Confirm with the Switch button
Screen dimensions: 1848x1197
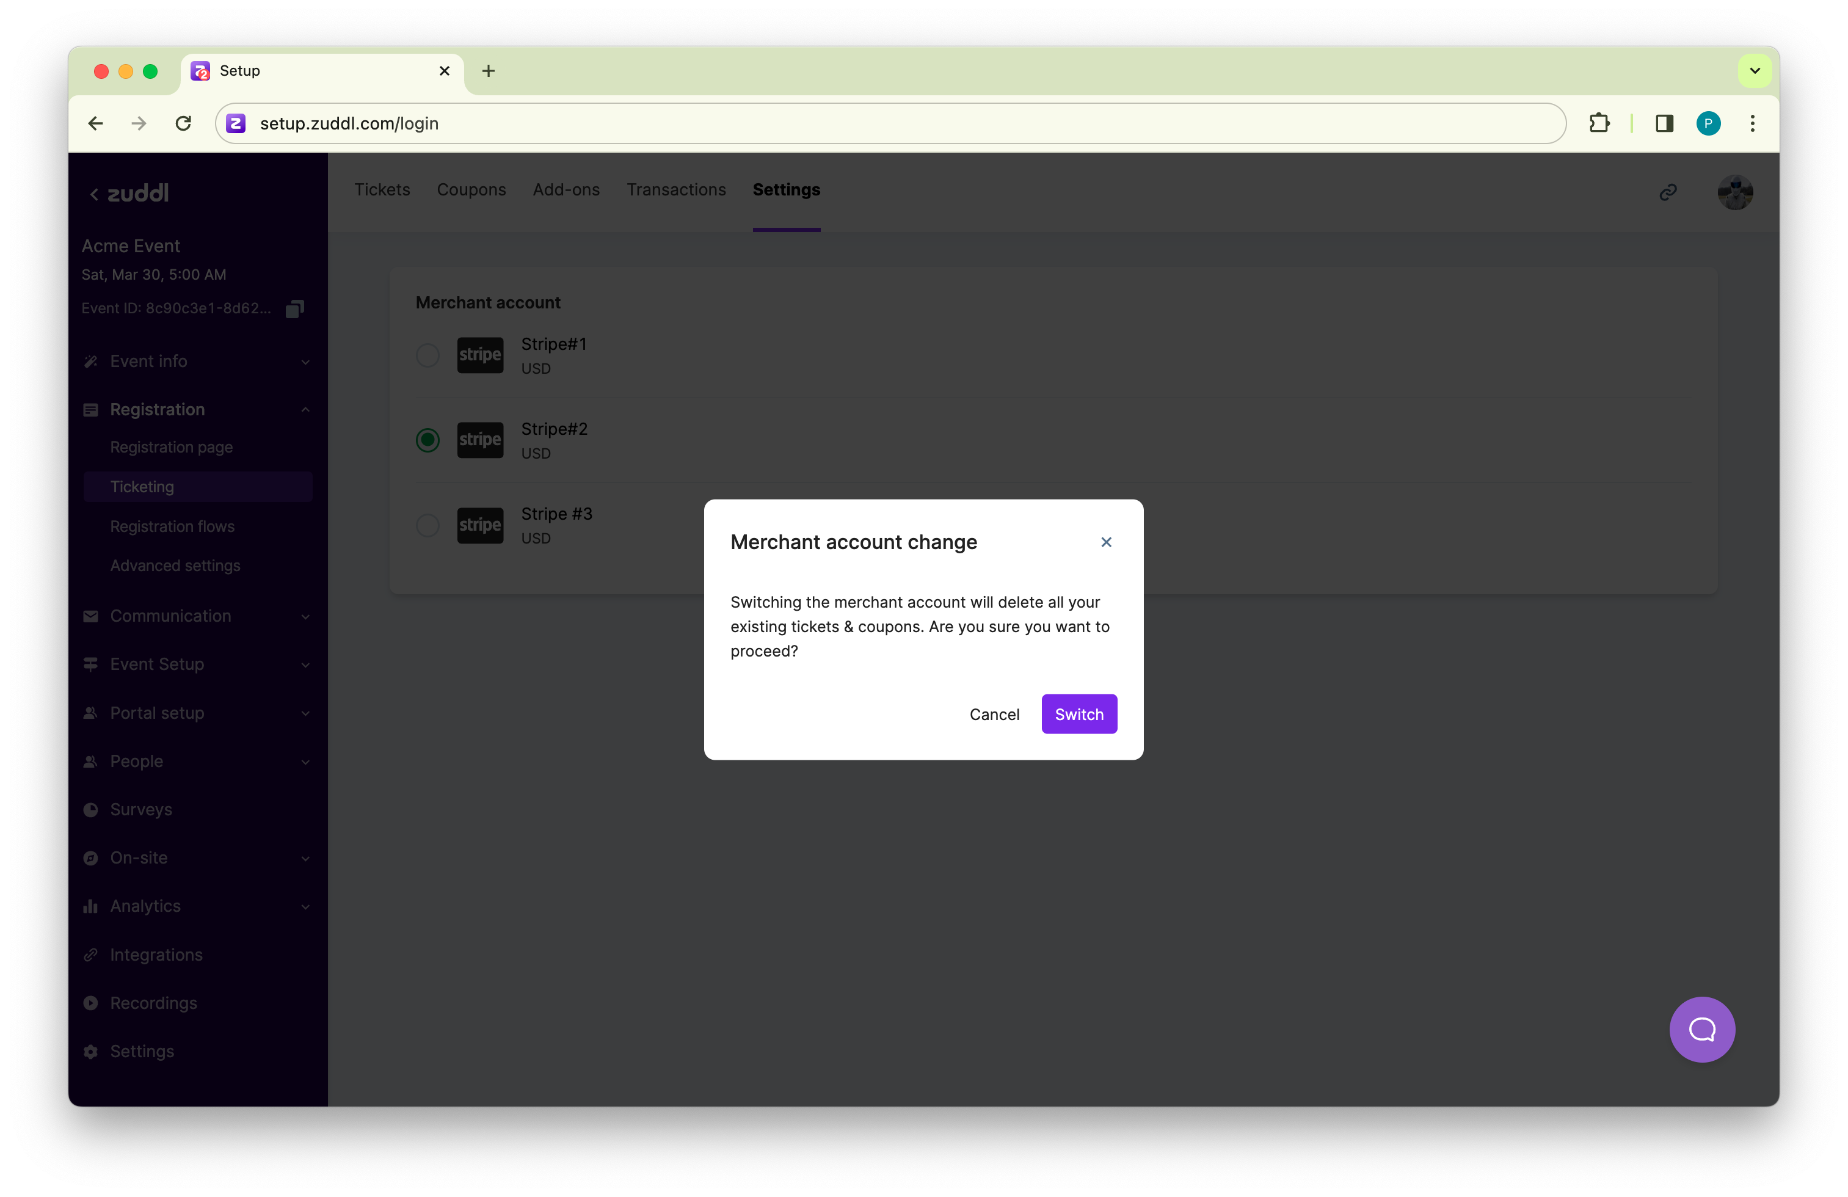tap(1079, 714)
